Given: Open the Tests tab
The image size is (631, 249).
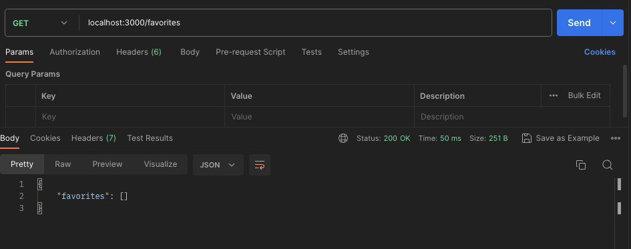Looking at the screenshot, I should pos(311,52).
